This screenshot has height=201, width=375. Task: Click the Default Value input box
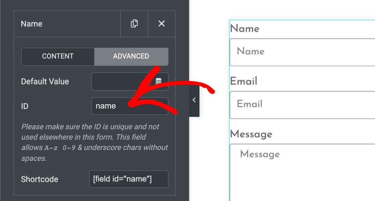pos(124,81)
